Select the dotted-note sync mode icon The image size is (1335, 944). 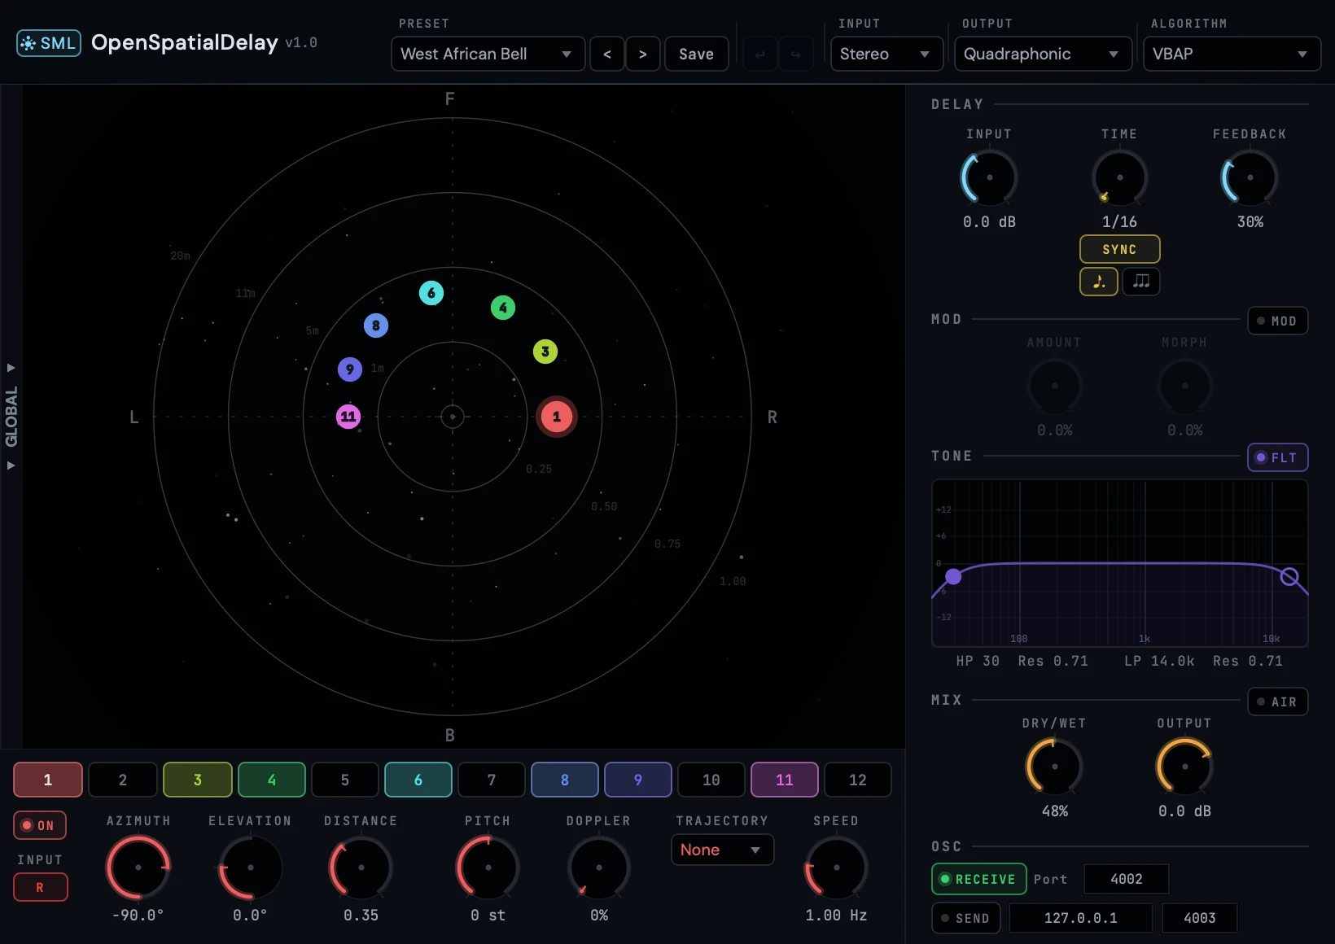point(1099,282)
